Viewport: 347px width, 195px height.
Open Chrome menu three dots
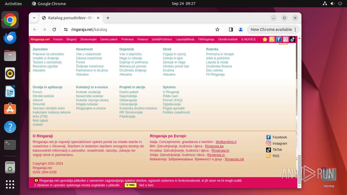point(295,30)
